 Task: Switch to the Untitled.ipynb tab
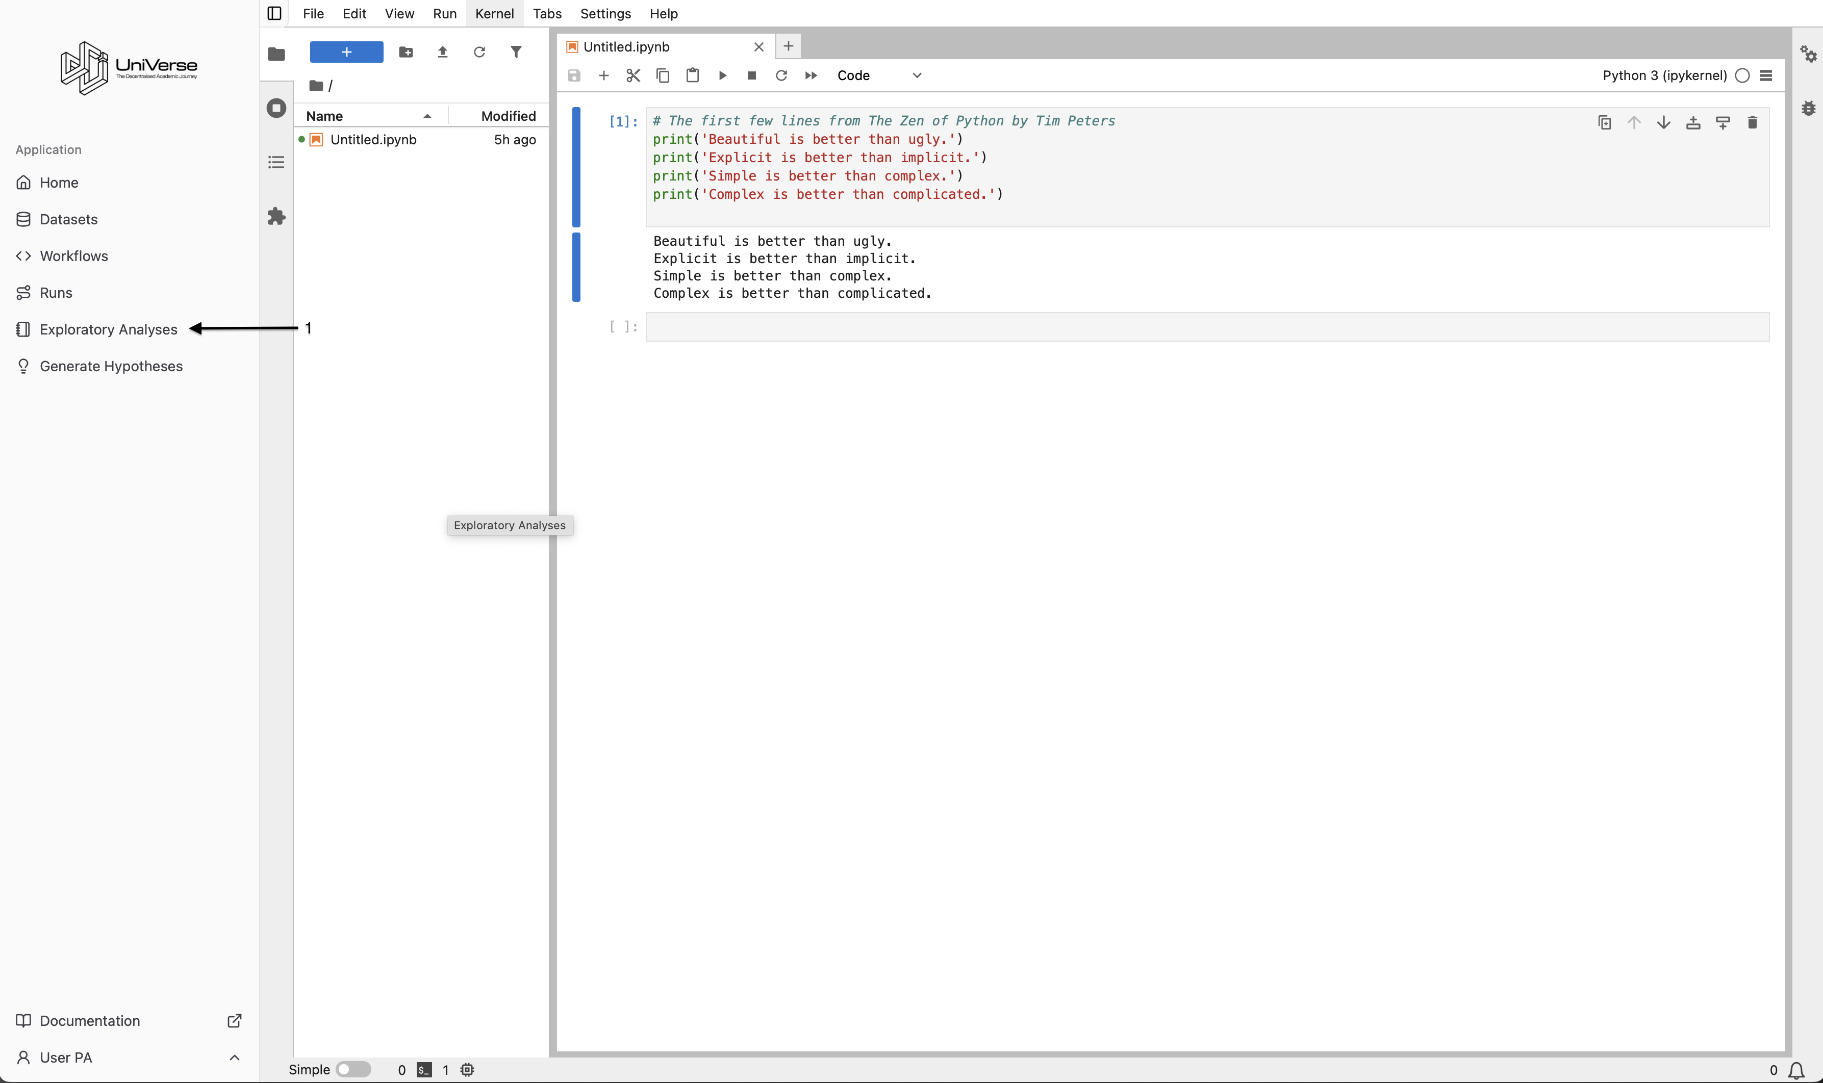[626, 47]
